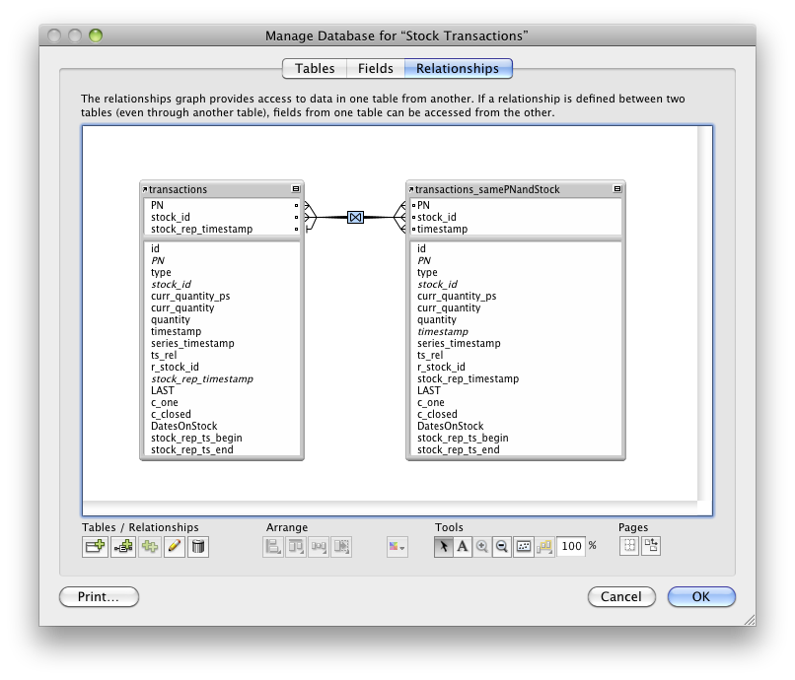
Task: Click the trash can Delete button
Action: coord(198,547)
